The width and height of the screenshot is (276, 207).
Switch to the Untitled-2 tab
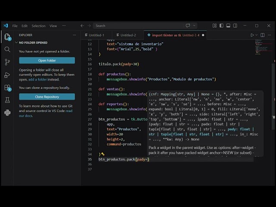pos(128,35)
